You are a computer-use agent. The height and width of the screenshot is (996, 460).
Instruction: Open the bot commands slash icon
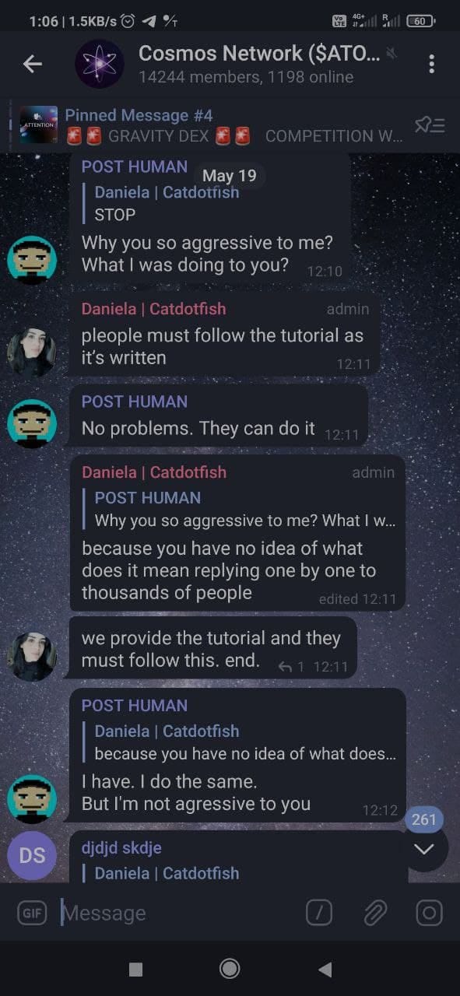319,913
